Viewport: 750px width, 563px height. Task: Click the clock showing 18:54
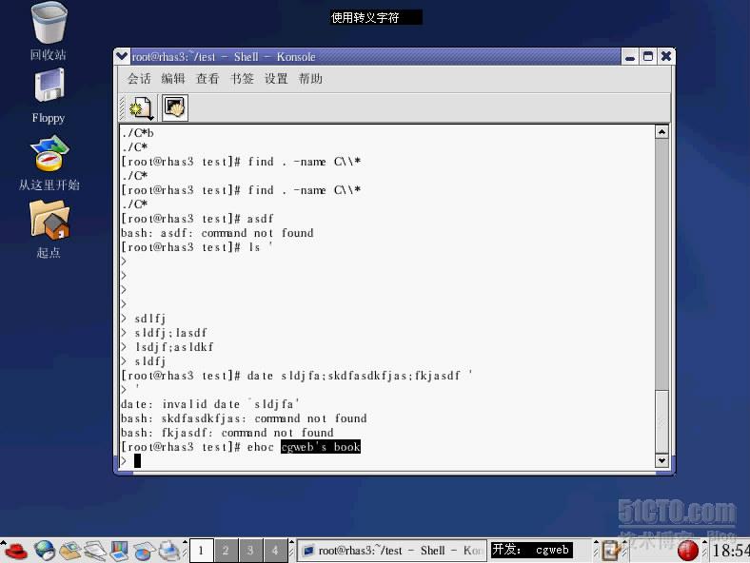730,551
